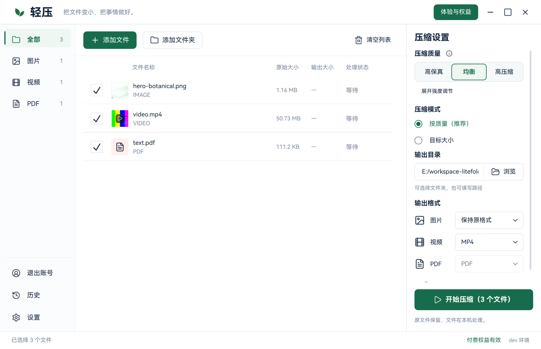The width and height of the screenshot is (541, 349).
Task: Click the PDF file icon under 输出格式
Action: tap(420, 264)
